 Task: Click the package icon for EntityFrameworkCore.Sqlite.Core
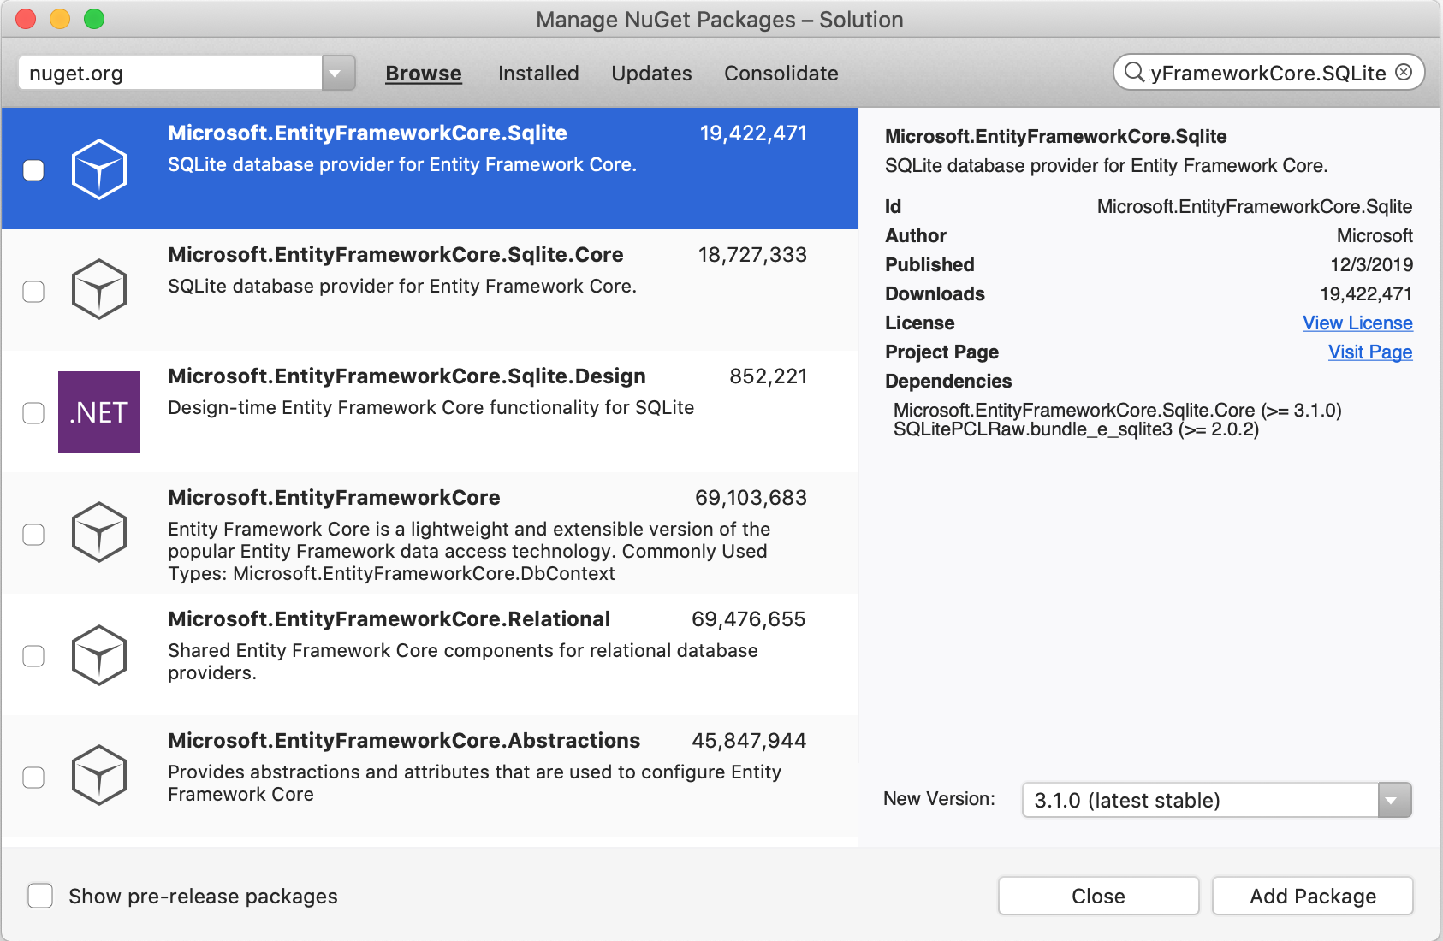click(x=99, y=290)
